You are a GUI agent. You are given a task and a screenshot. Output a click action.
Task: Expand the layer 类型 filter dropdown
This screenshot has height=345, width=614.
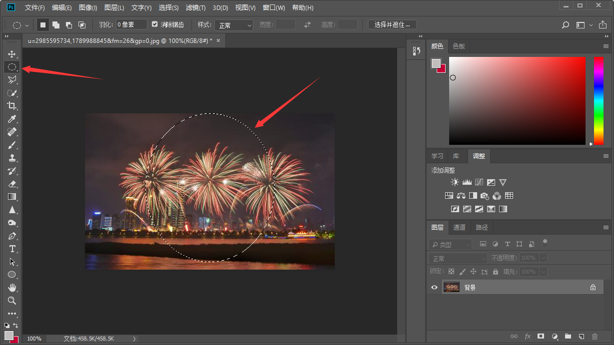point(450,244)
